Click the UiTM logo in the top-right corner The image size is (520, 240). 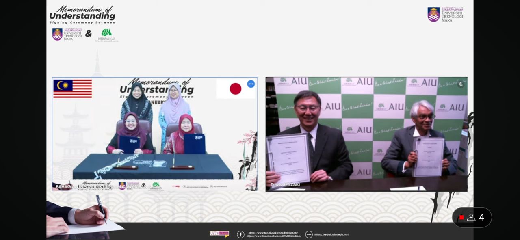445,15
